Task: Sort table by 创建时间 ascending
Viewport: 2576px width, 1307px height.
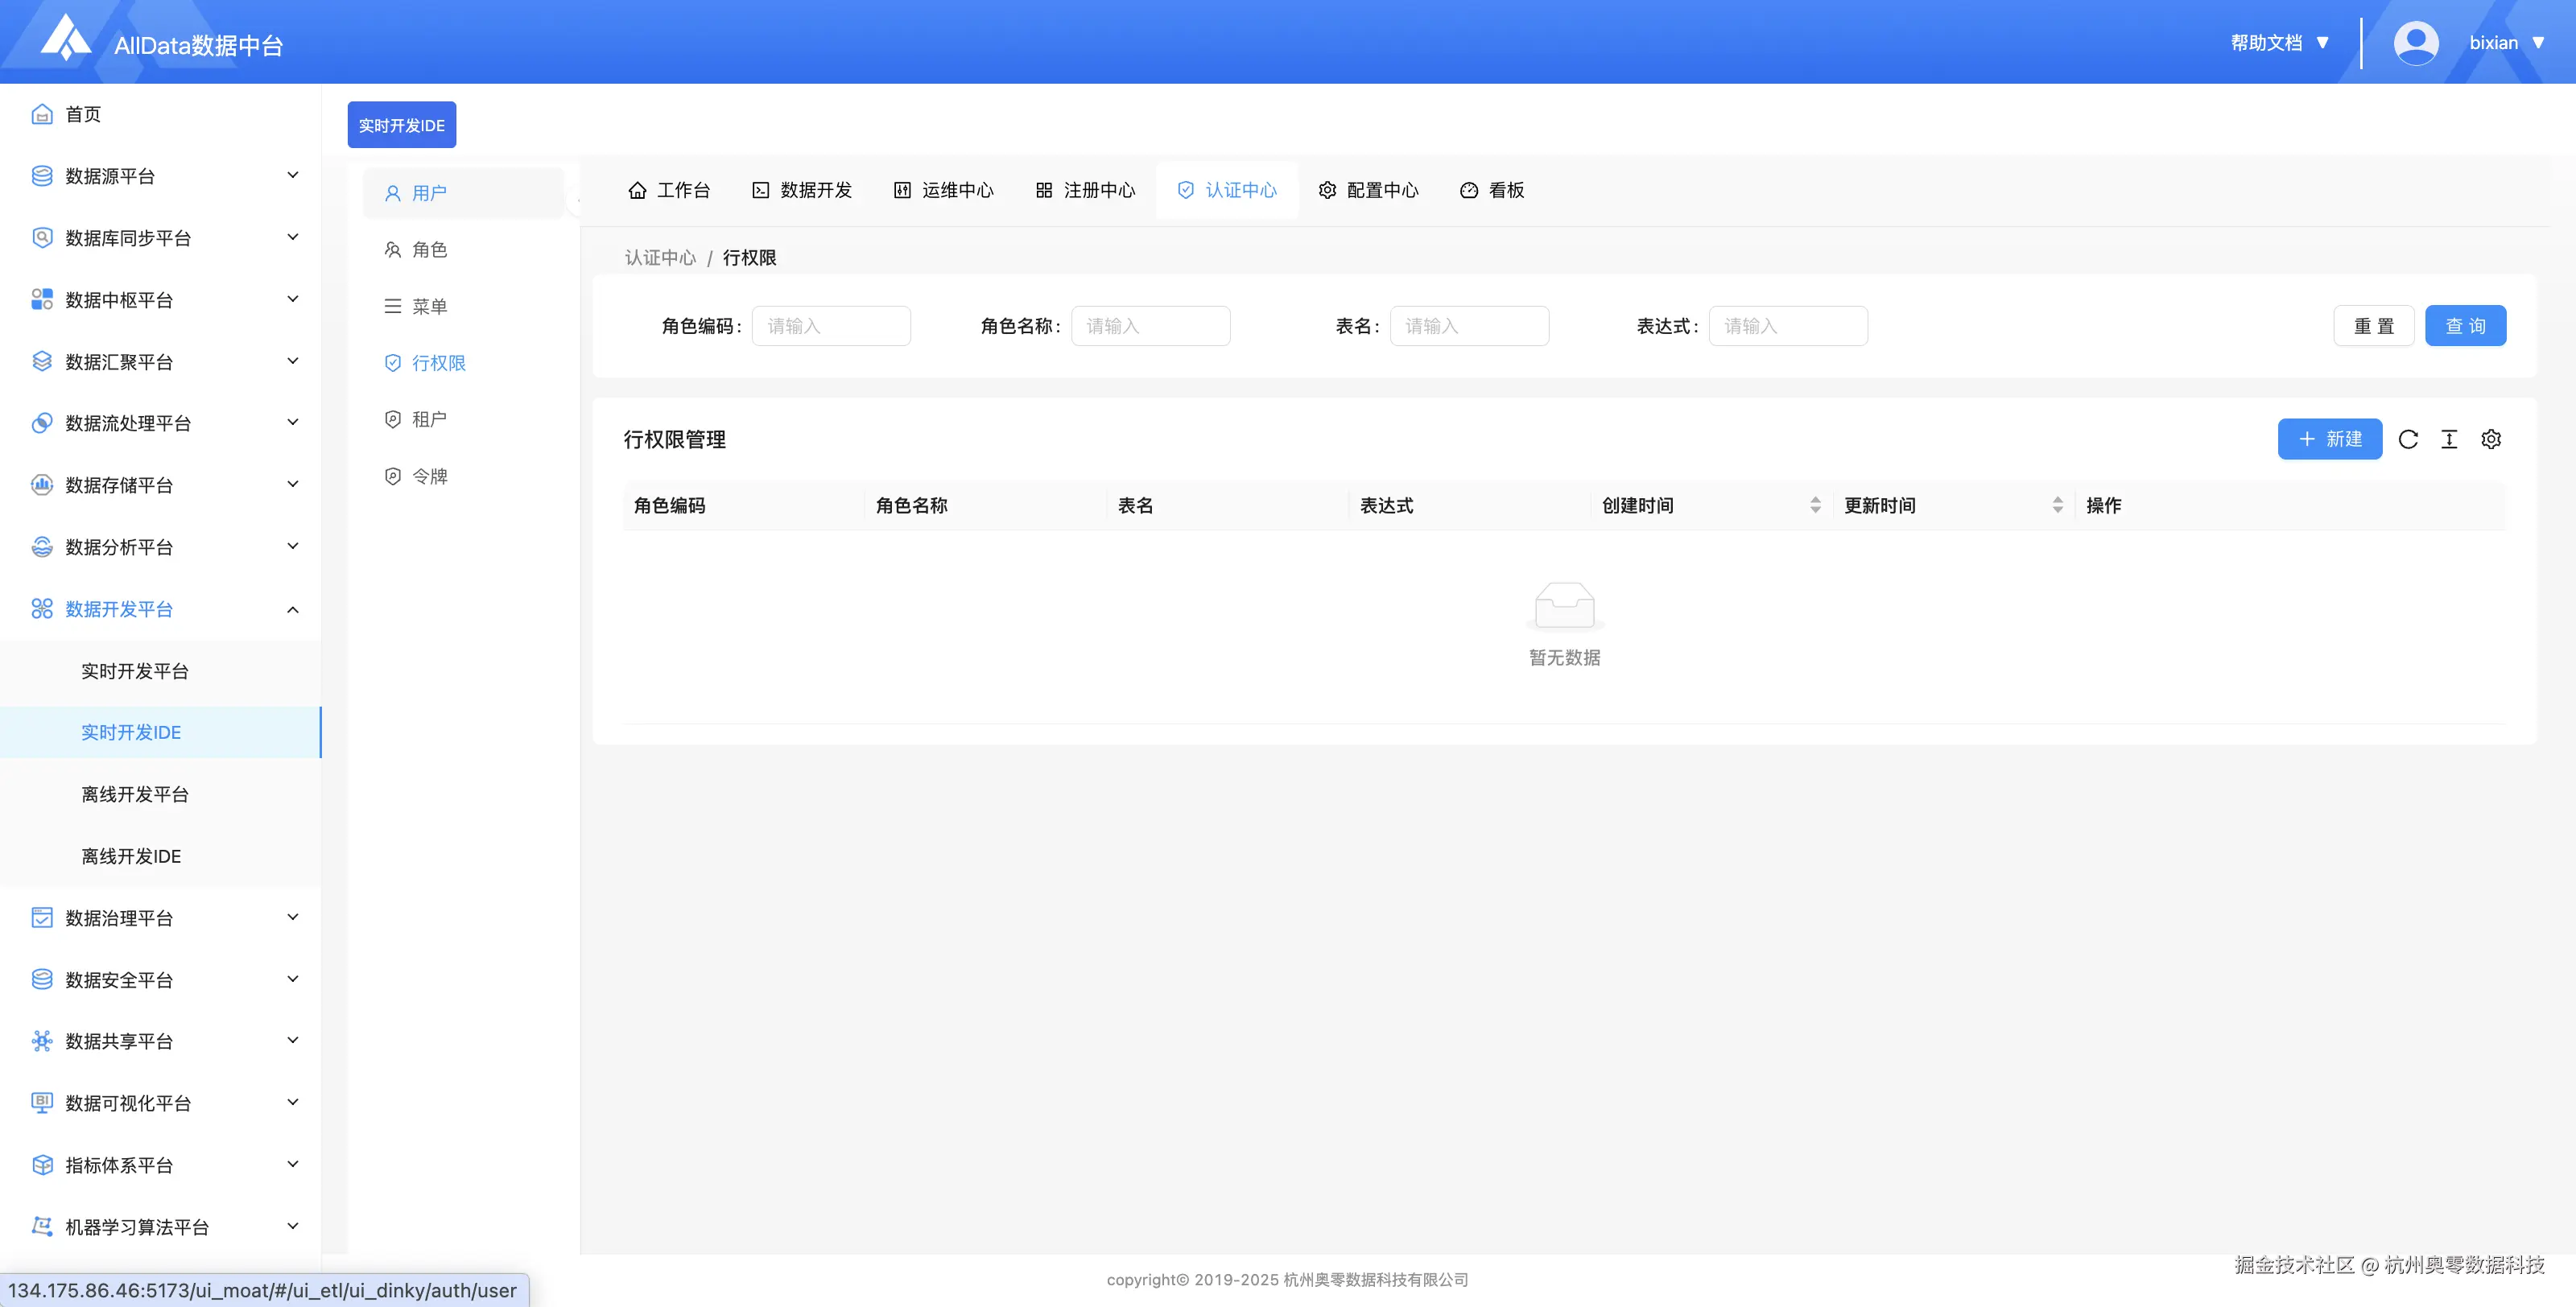Action: (x=1817, y=500)
